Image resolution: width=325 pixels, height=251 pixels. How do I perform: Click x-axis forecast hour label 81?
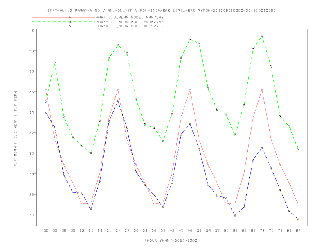coord(289,230)
